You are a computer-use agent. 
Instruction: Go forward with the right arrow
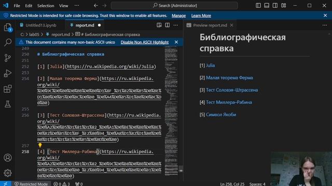(x=104, y=6)
